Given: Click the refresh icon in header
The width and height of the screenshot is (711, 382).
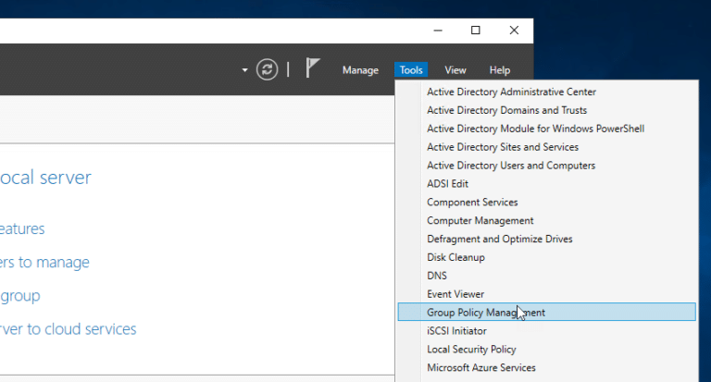Looking at the screenshot, I should [267, 69].
